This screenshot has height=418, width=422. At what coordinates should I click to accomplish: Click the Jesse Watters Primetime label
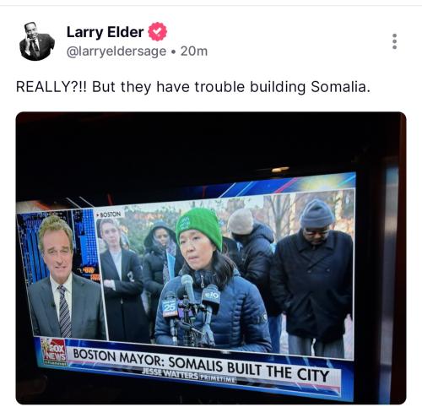point(188,376)
